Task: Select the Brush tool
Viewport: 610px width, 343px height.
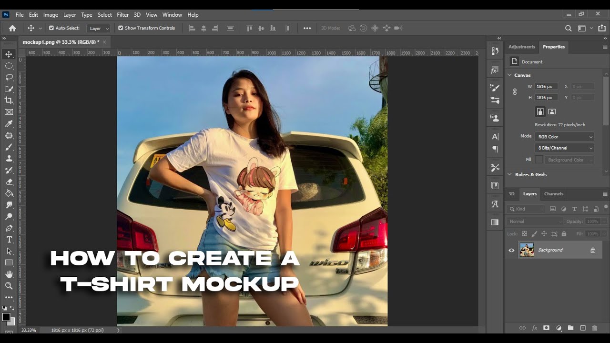Action: pos(9,147)
